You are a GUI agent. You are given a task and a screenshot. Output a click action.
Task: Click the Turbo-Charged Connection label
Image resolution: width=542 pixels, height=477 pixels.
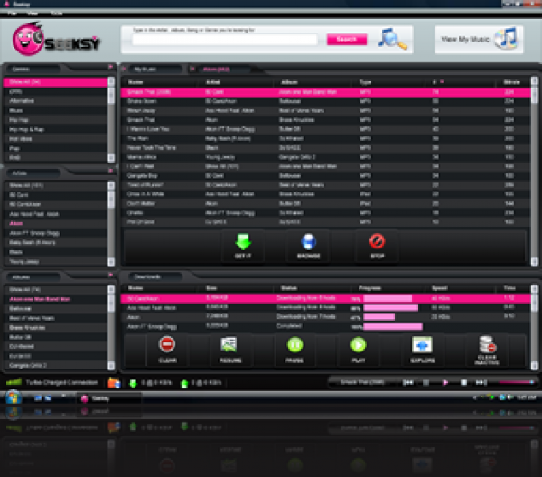coord(61,382)
